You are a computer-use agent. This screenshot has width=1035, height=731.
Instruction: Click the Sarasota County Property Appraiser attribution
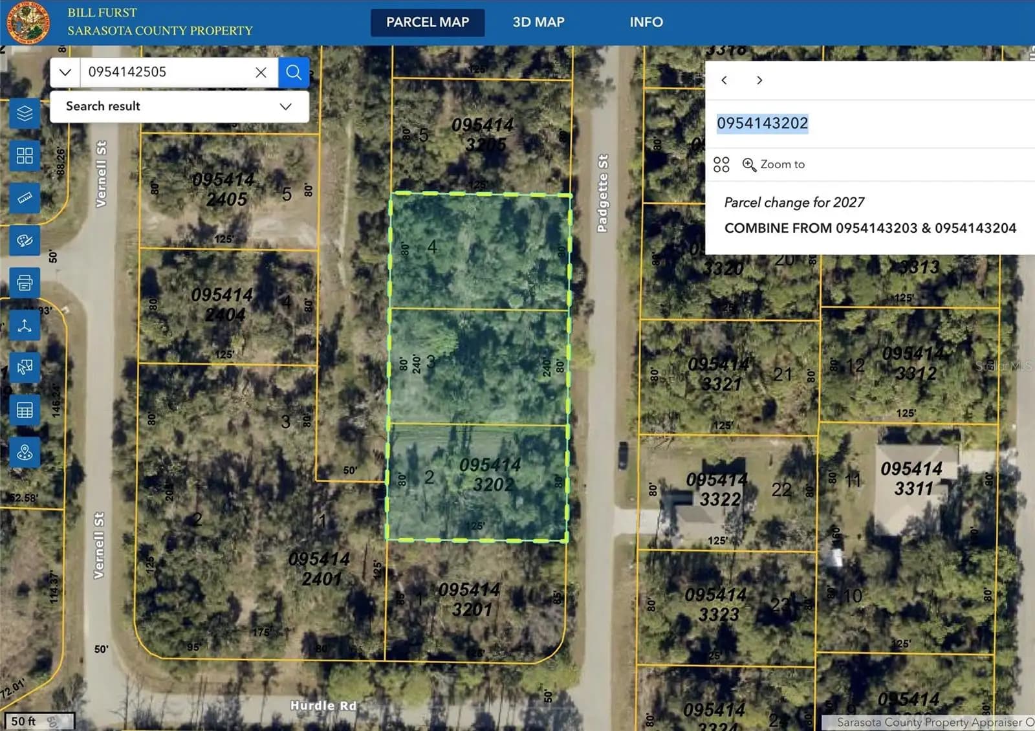point(935,722)
